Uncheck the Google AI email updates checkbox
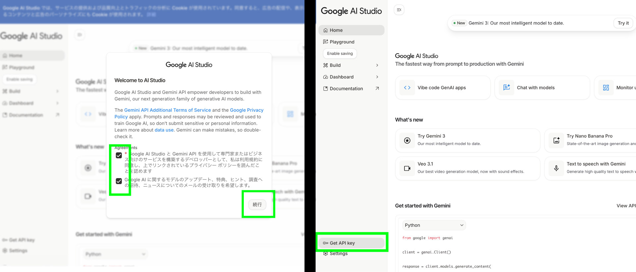 (x=119, y=181)
